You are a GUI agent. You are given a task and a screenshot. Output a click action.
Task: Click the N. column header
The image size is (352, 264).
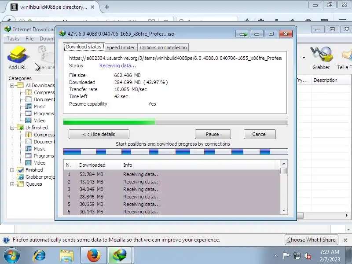pos(70,165)
